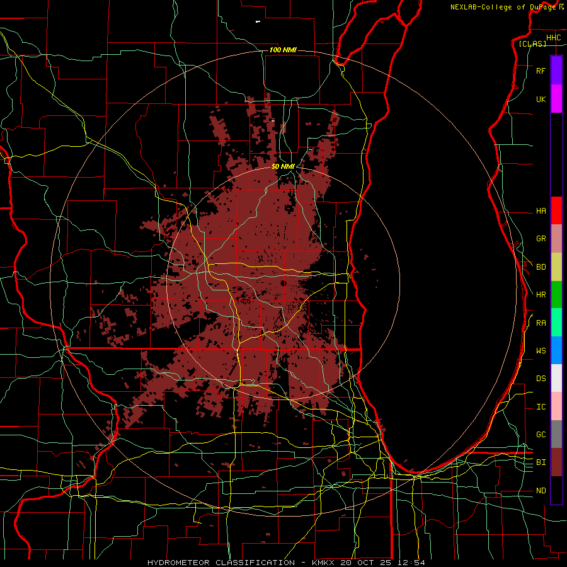Click the UK magenta legend color swatch
The height and width of the screenshot is (567, 567).
pos(556,99)
